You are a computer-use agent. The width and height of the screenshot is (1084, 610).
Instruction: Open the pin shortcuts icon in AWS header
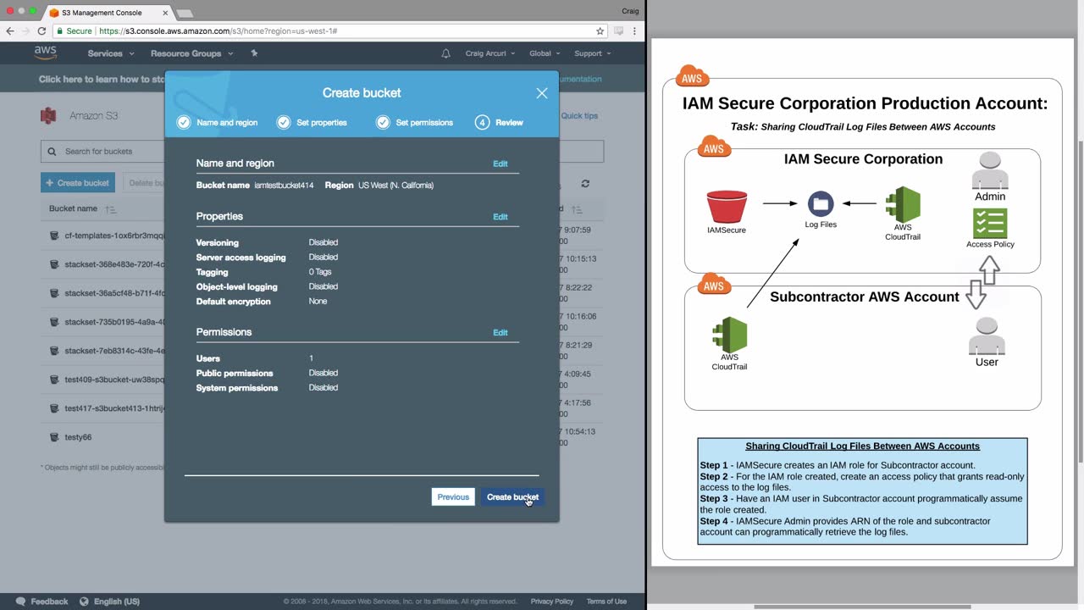(x=254, y=53)
